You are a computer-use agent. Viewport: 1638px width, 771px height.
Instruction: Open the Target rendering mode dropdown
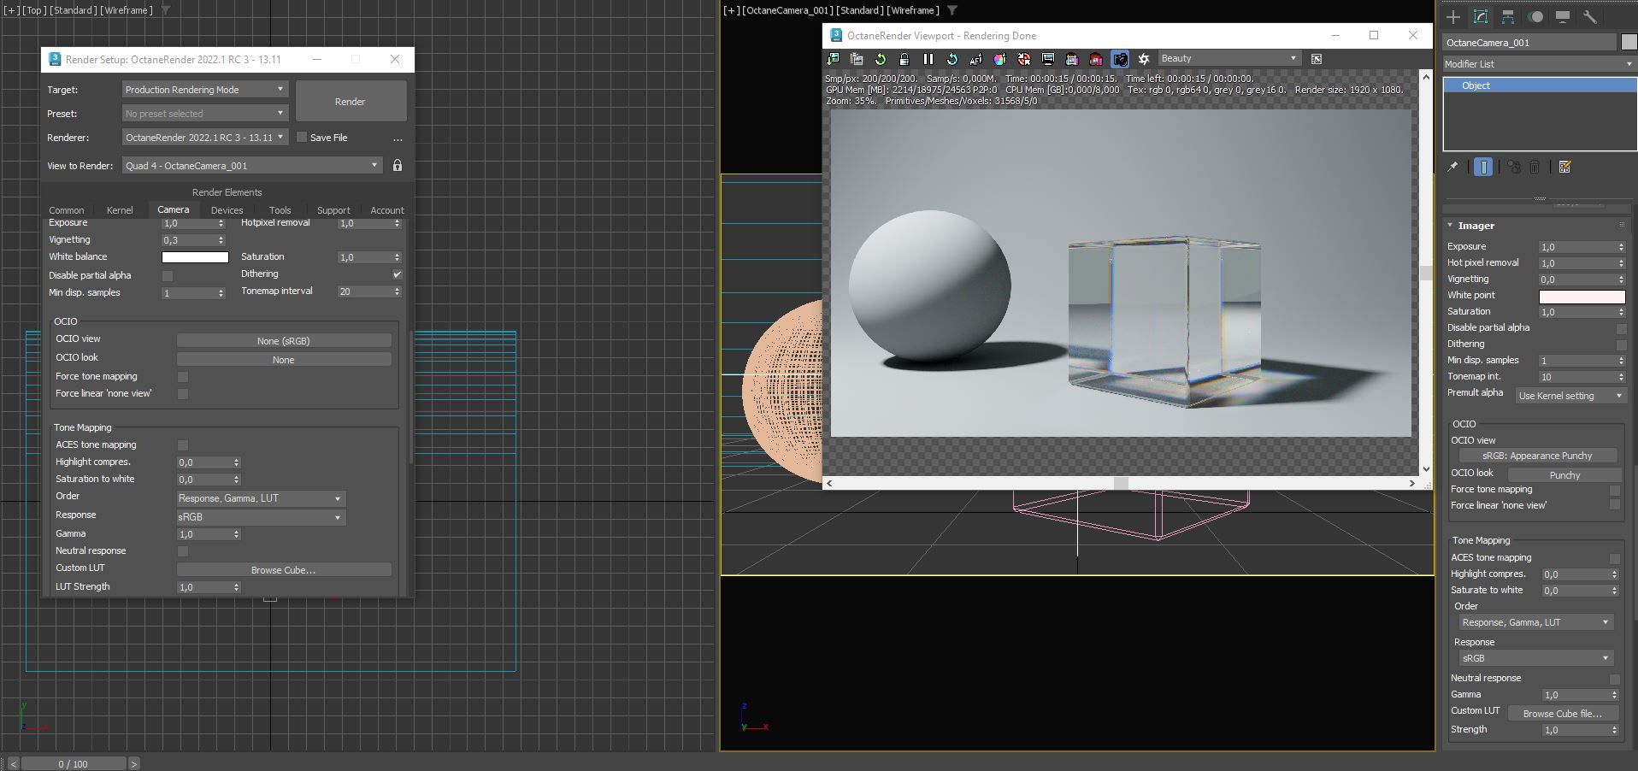[204, 90]
